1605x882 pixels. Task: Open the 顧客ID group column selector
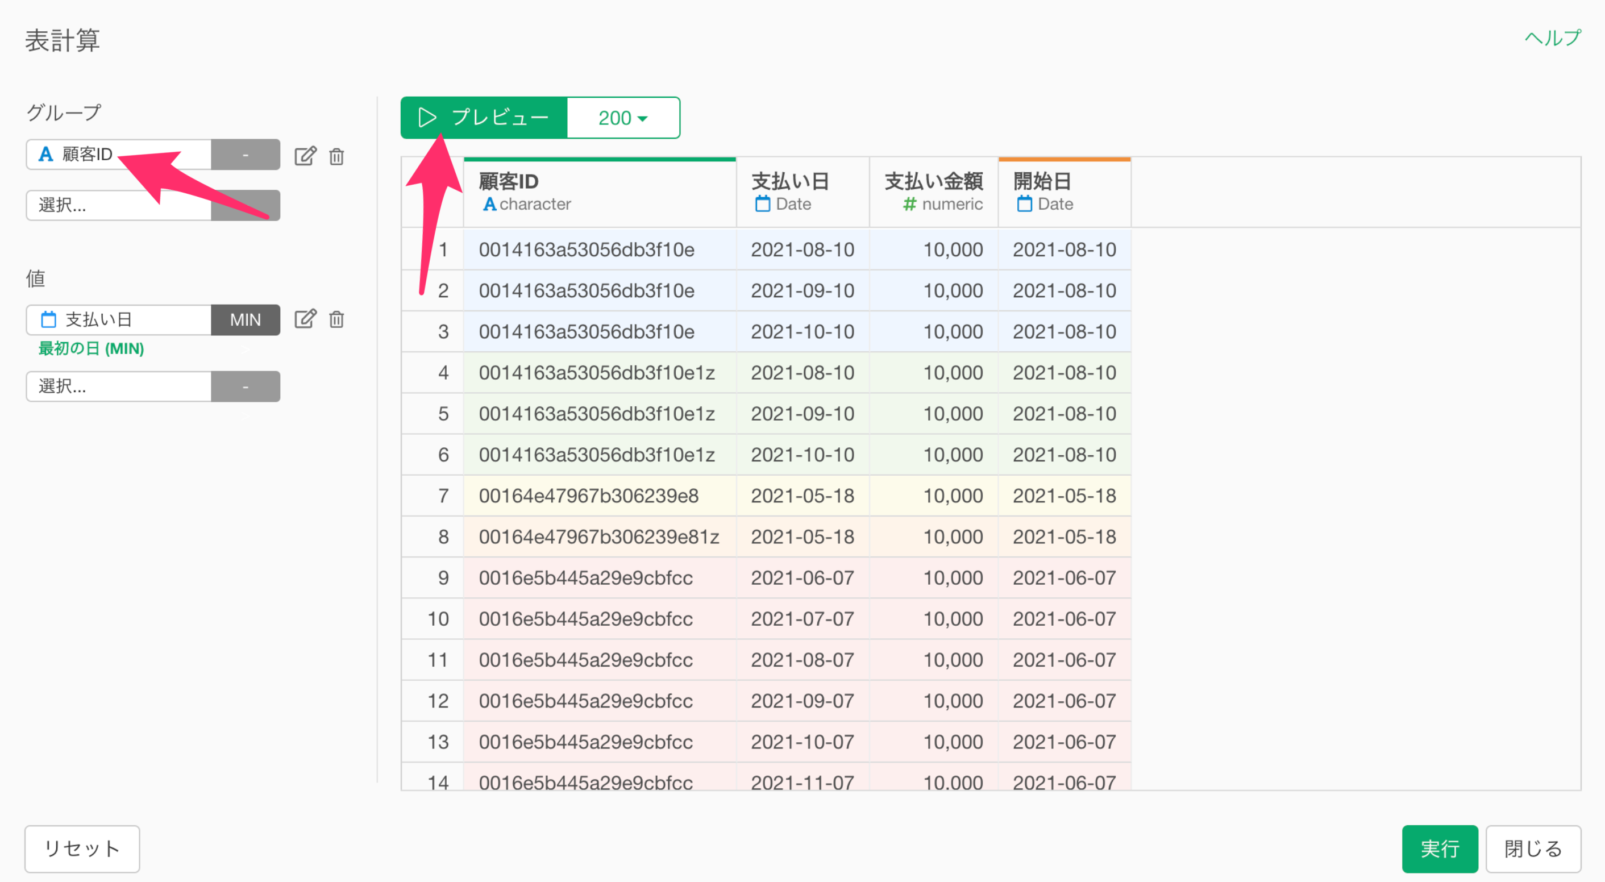click(x=119, y=155)
